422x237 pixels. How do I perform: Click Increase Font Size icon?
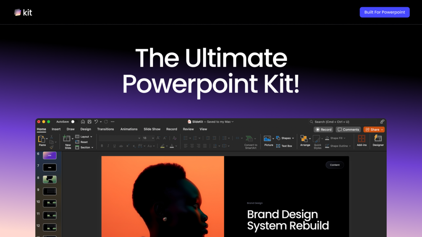158,138
